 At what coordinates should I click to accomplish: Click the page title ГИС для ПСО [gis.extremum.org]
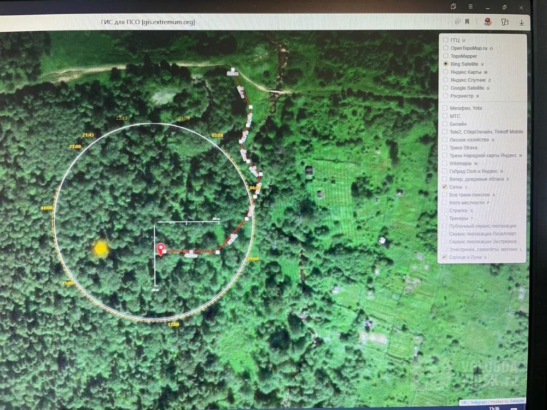point(148,22)
